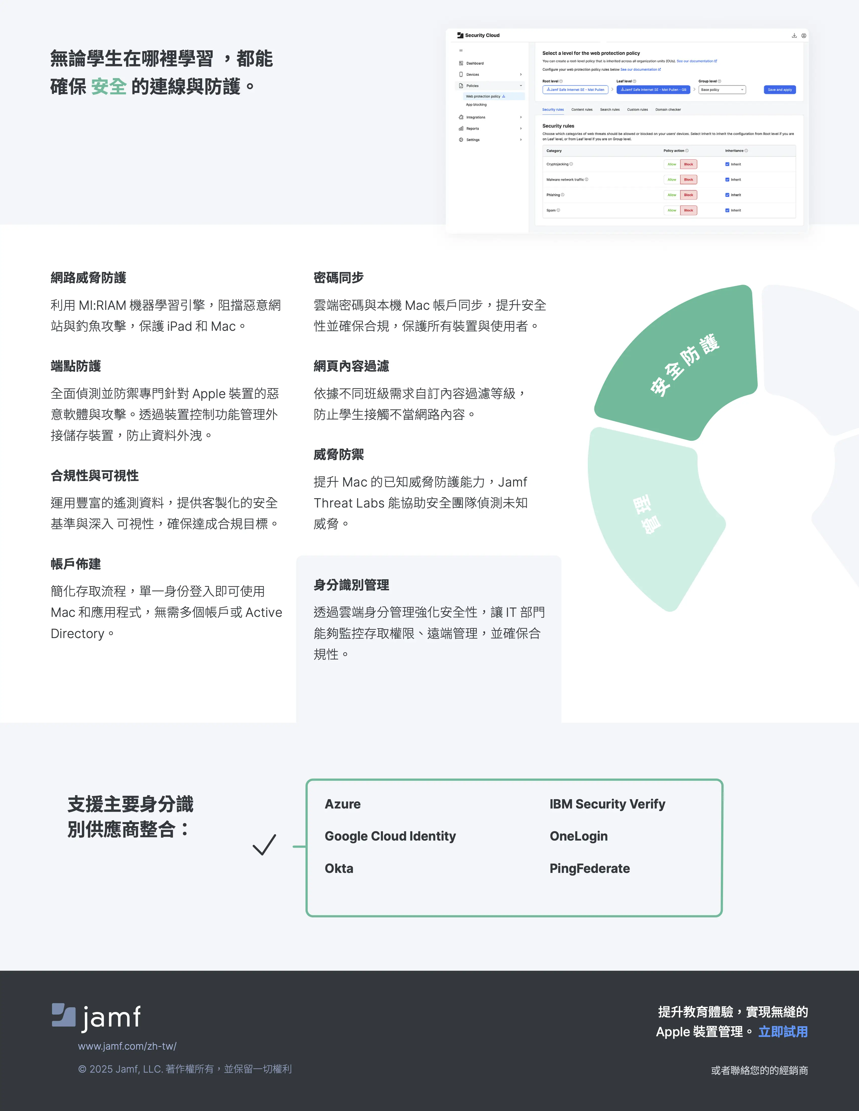Click the Cryptojacking info icon

pyautogui.click(x=571, y=164)
